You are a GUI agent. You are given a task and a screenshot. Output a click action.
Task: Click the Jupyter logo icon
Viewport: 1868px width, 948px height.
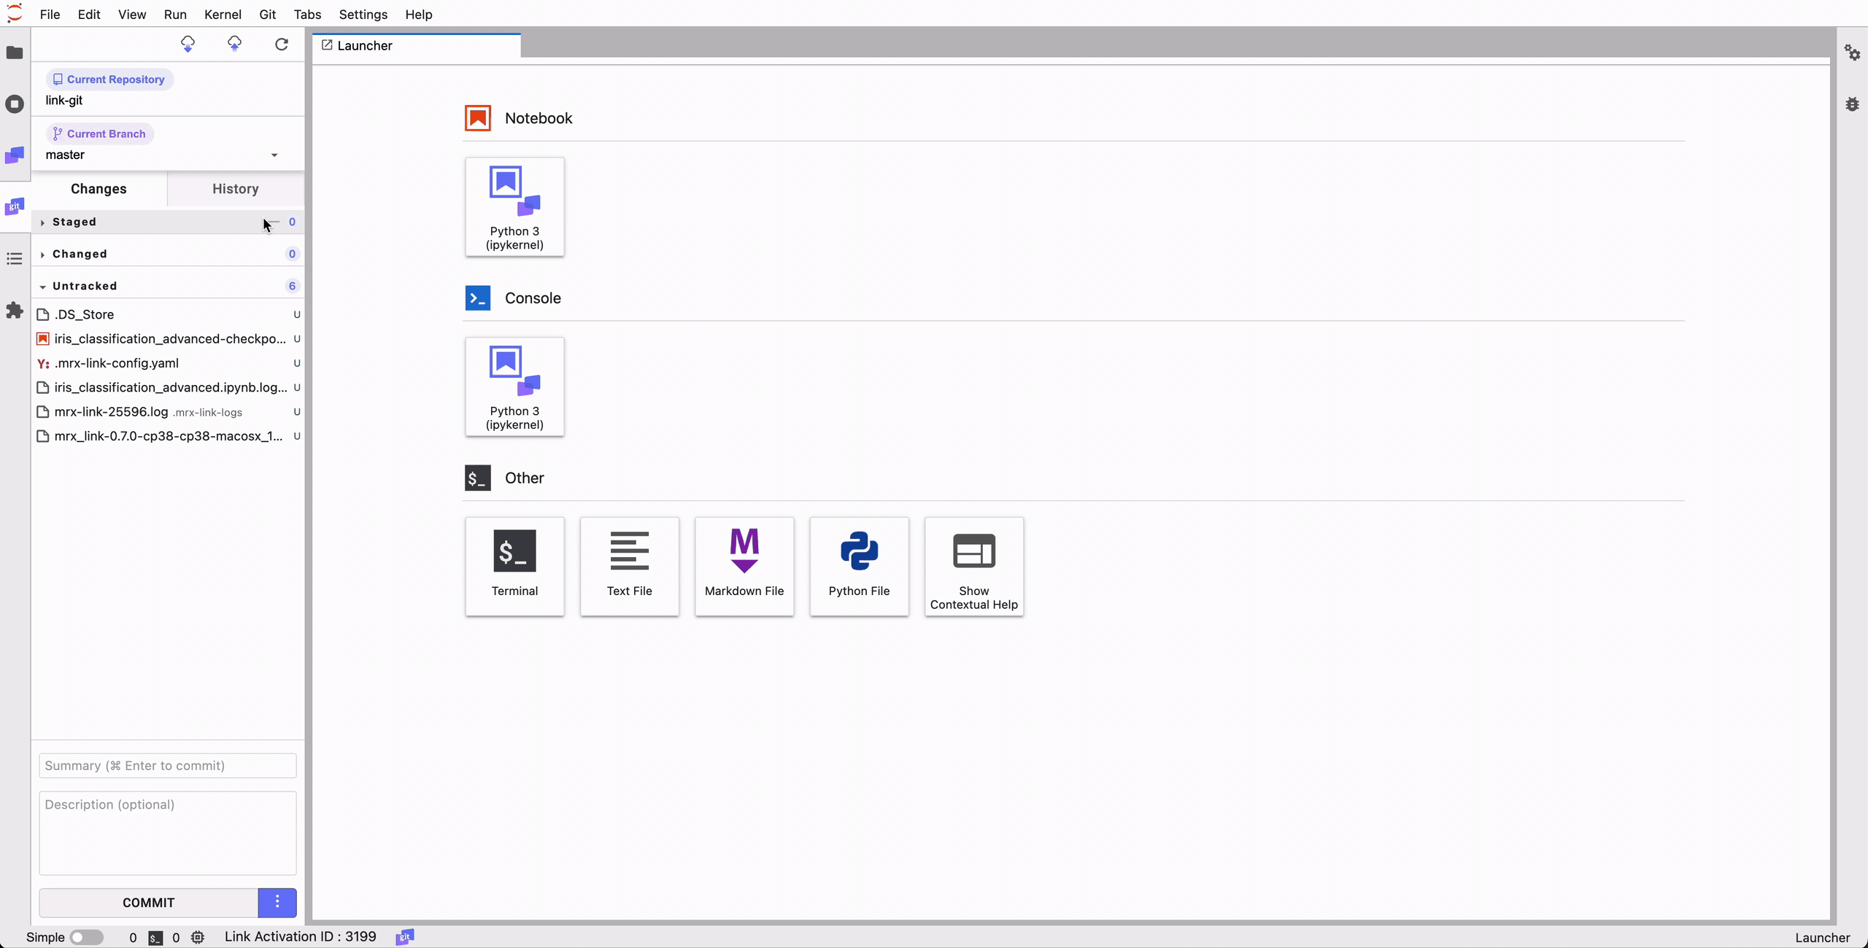click(15, 14)
